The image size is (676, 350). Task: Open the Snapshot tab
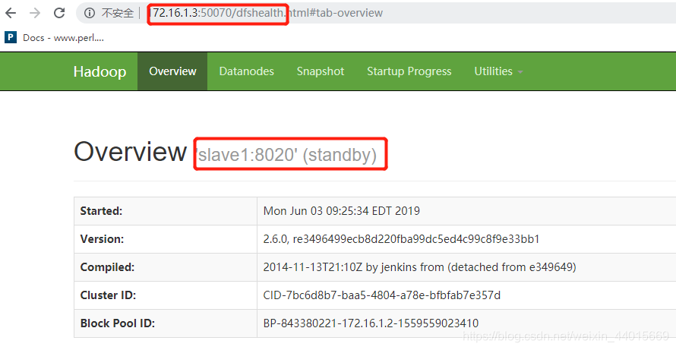click(321, 71)
